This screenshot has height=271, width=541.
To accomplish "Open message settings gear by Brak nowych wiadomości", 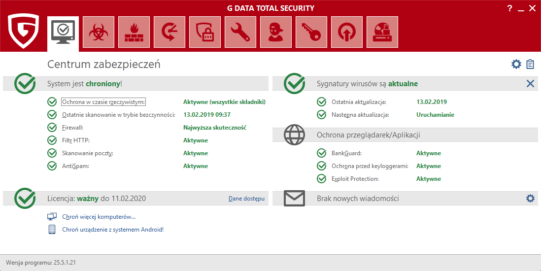I will point(530,198).
